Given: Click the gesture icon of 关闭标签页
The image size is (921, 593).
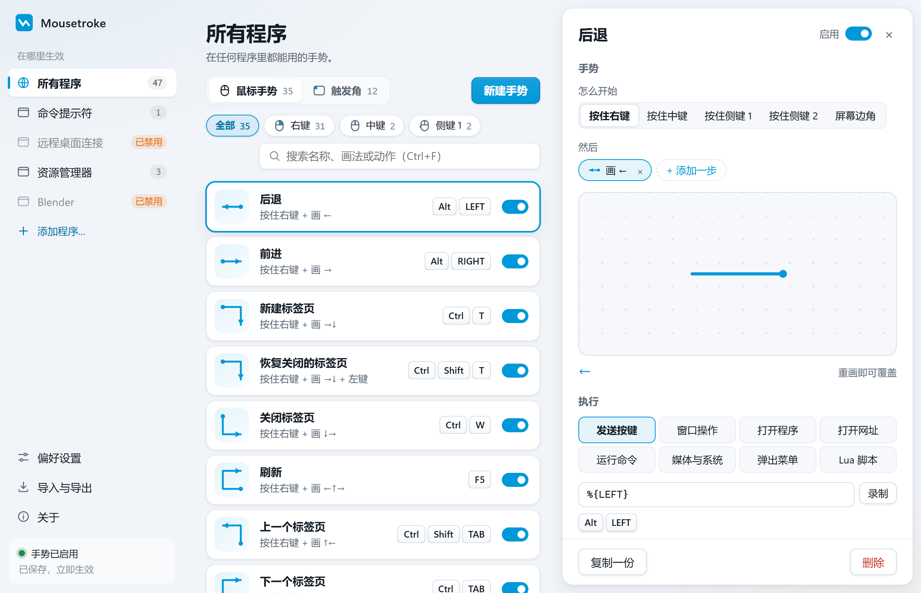Looking at the screenshot, I should click(x=232, y=425).
